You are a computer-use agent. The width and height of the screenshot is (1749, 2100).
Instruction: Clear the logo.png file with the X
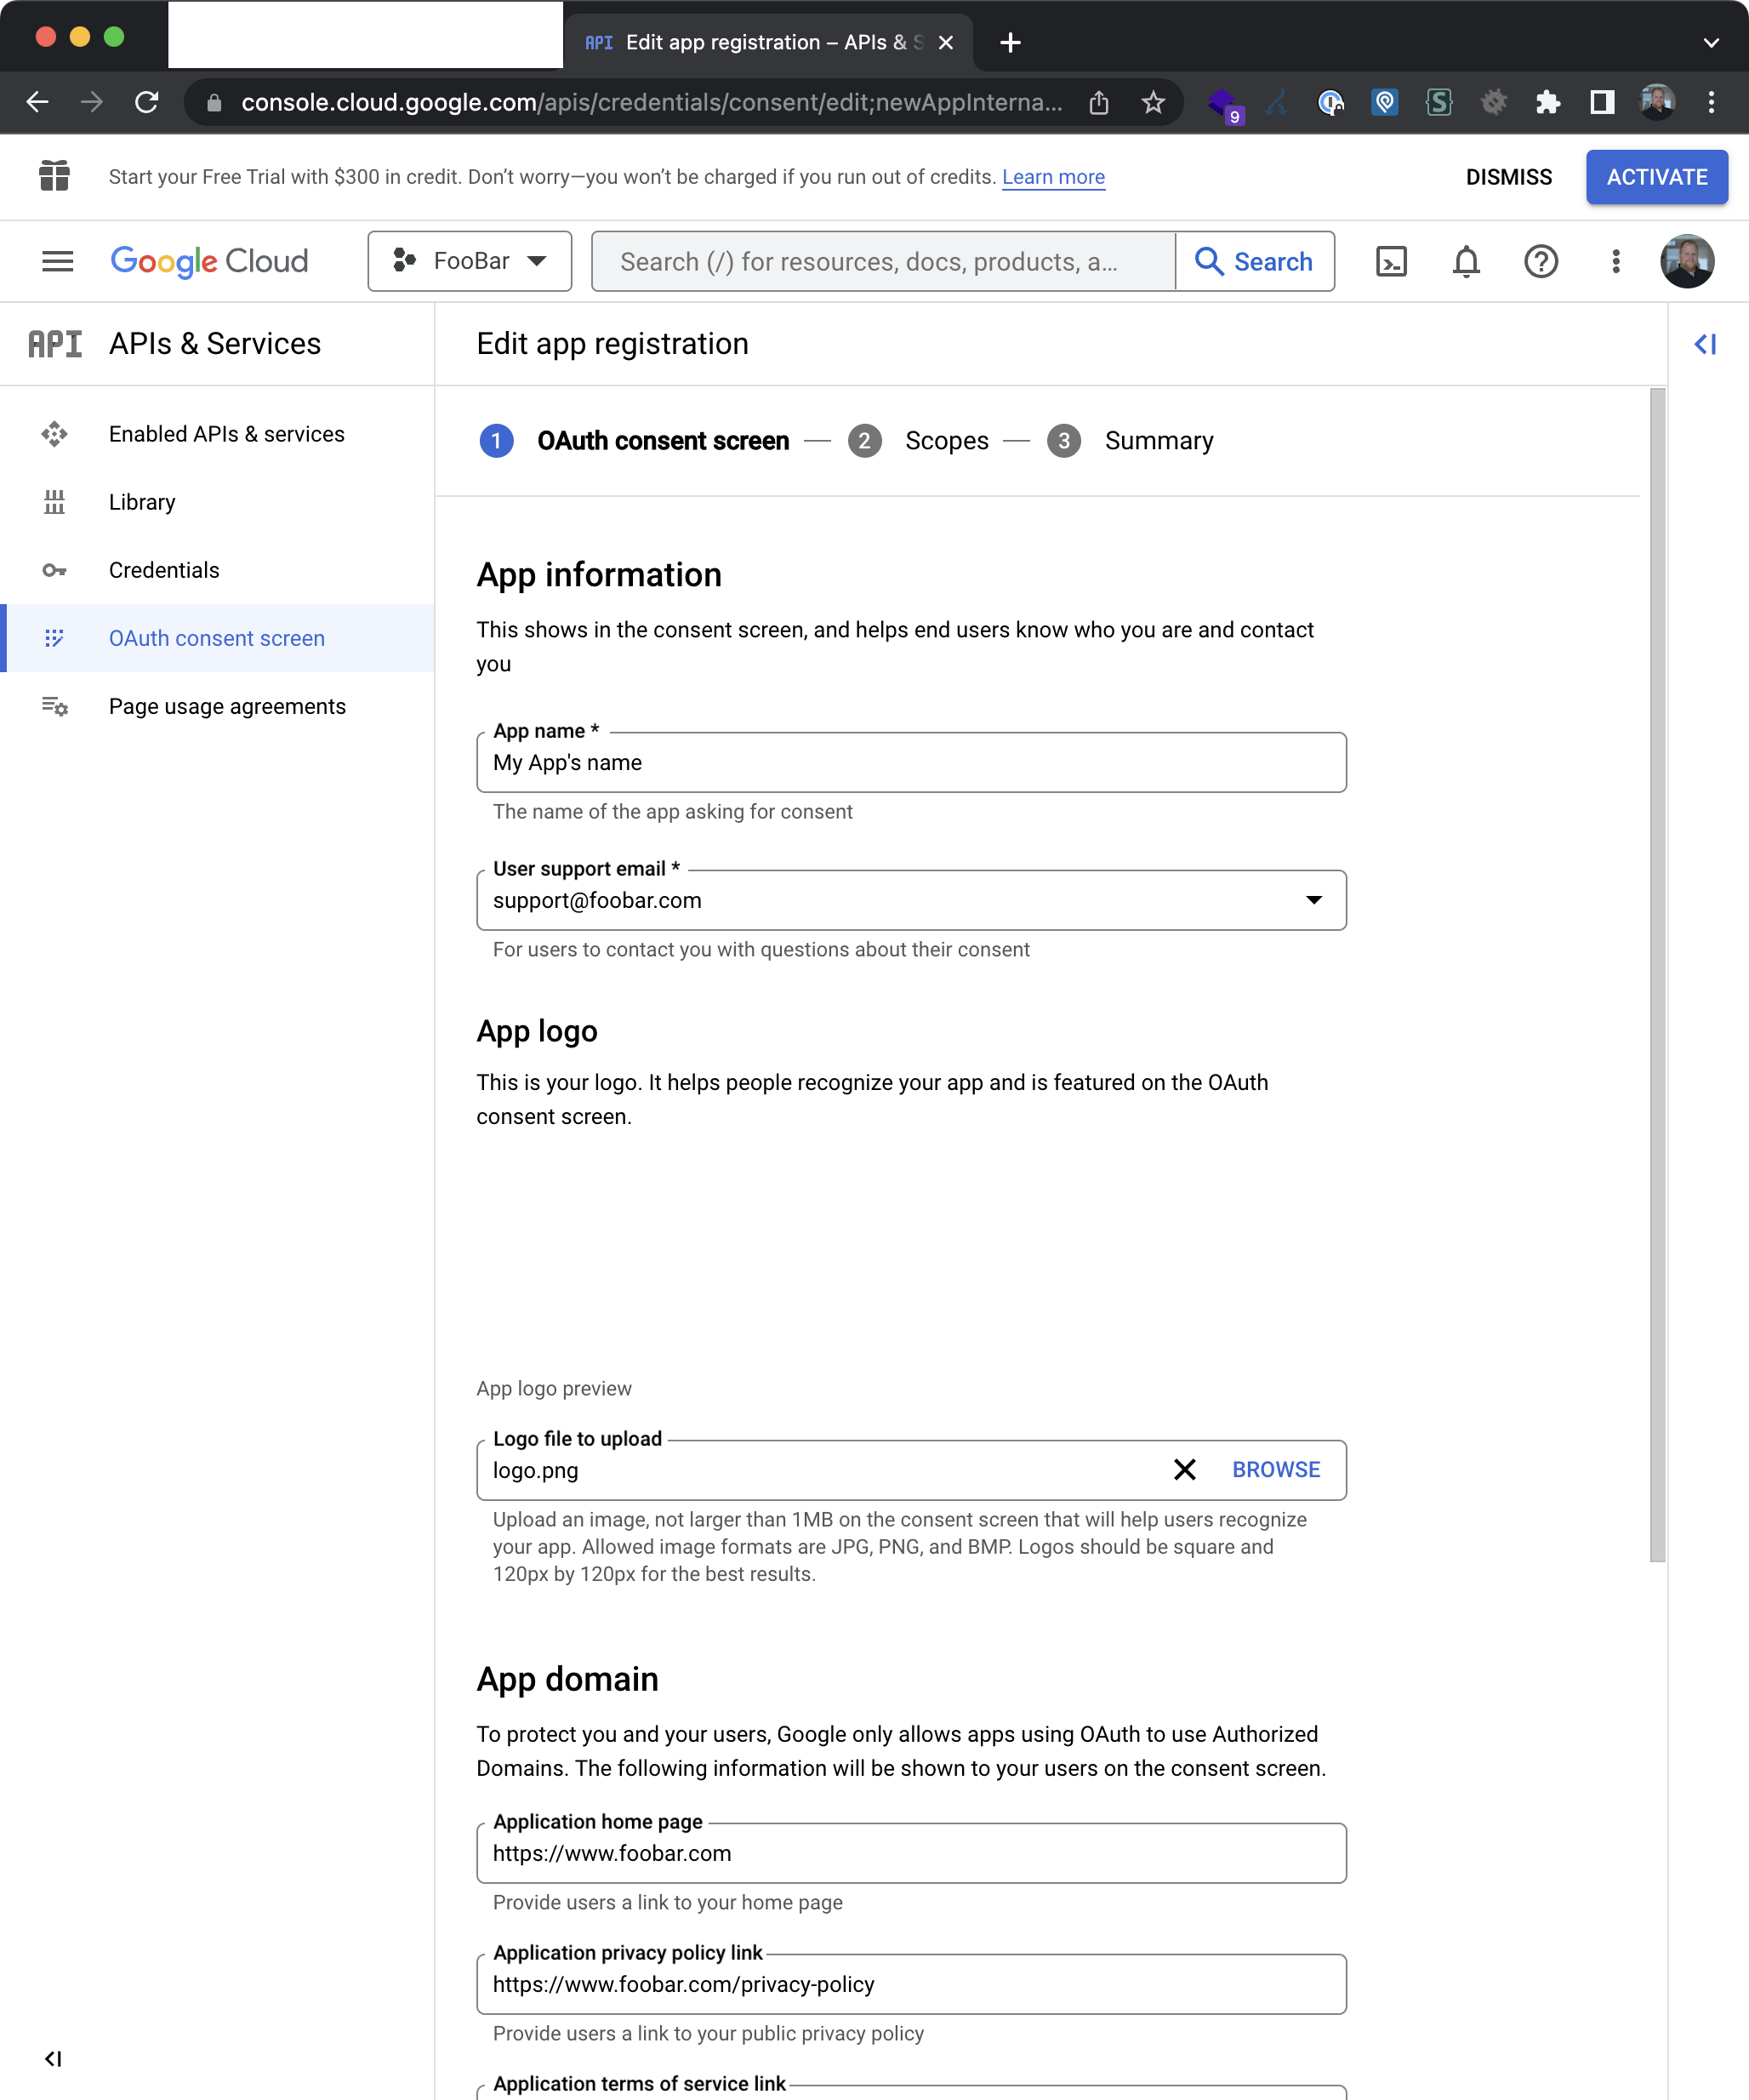point(1184,1469)
